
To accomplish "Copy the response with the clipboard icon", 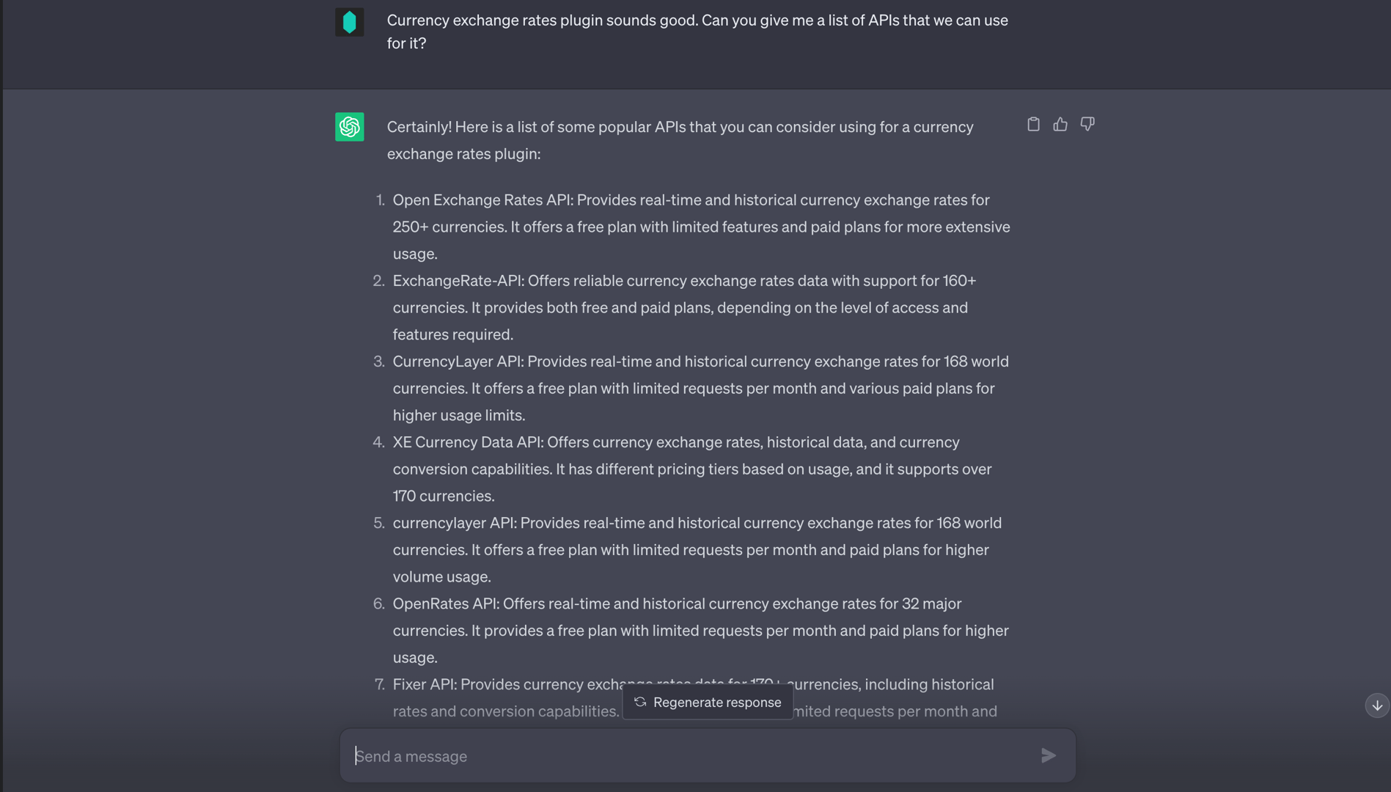I will click(x=1033, y=125).
